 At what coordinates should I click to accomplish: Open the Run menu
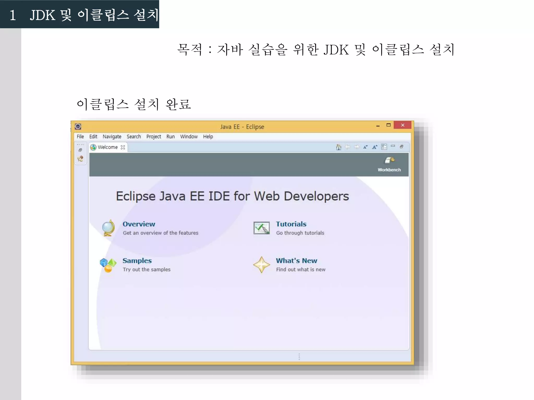(171, 136)
